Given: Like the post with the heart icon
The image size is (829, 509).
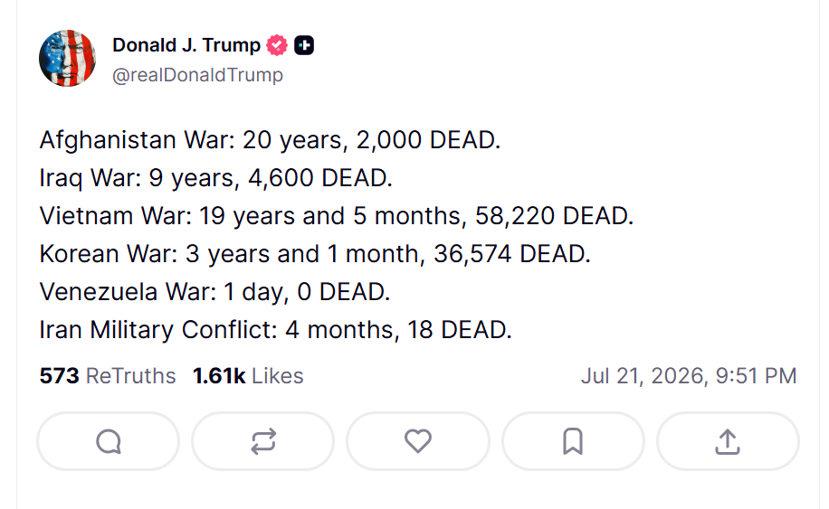Looking at the screenshot, I should pyautogui.click(x=418, y=441).
